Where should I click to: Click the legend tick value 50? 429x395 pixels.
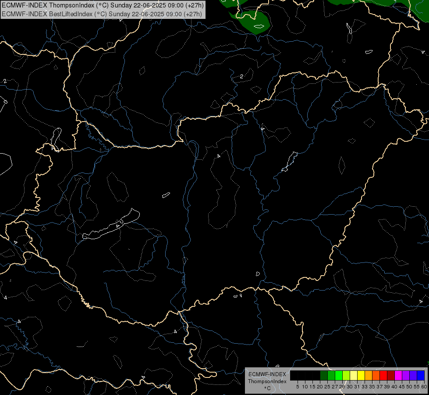[409, 387]
